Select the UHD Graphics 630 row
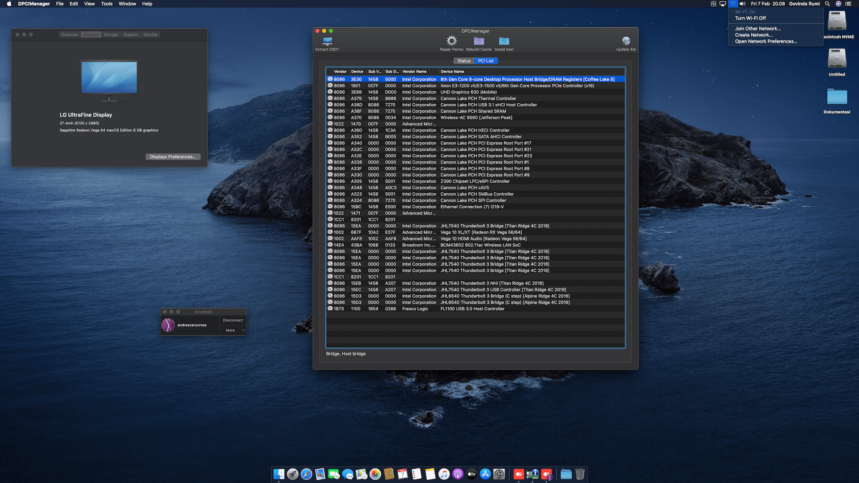The height and width of the screenshot is (483, 859). point(468,92)
